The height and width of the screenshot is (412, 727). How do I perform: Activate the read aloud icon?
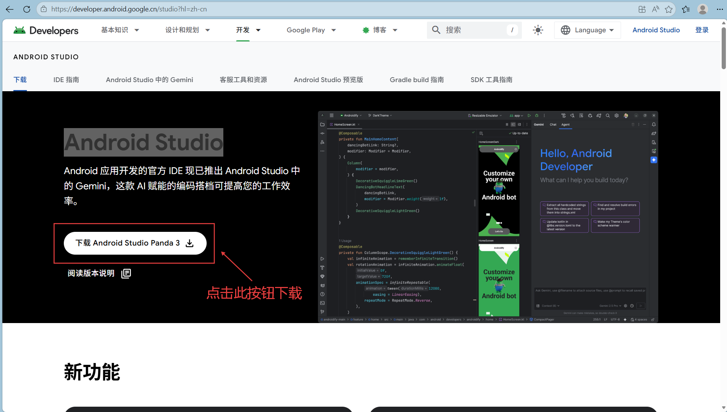(x=655, y=9)
